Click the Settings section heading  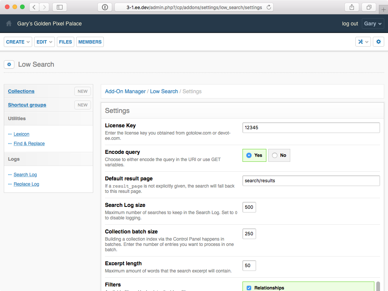[x=117, y=111]
